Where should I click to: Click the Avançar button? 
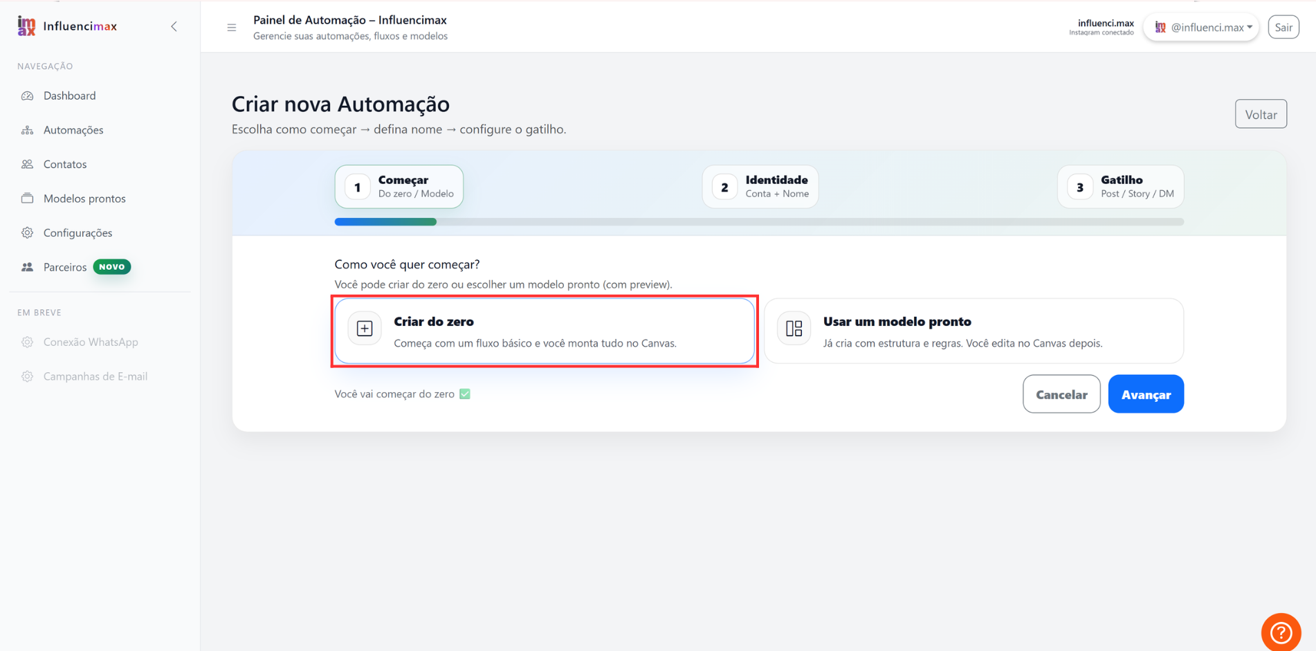(1146, 394)
